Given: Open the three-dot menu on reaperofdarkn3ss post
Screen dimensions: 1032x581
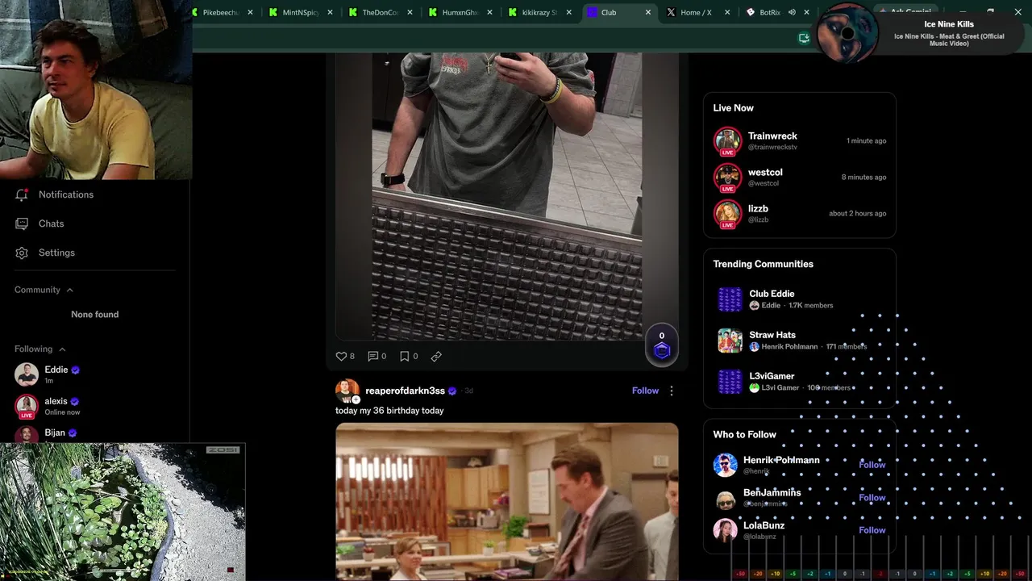Looking at the screenshot, I should point(672,391).
